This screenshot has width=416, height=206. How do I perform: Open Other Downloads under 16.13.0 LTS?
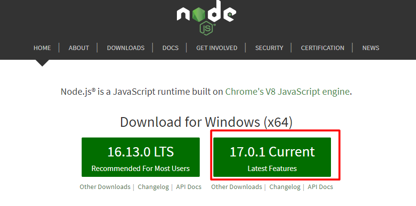[x=105, y=187]
